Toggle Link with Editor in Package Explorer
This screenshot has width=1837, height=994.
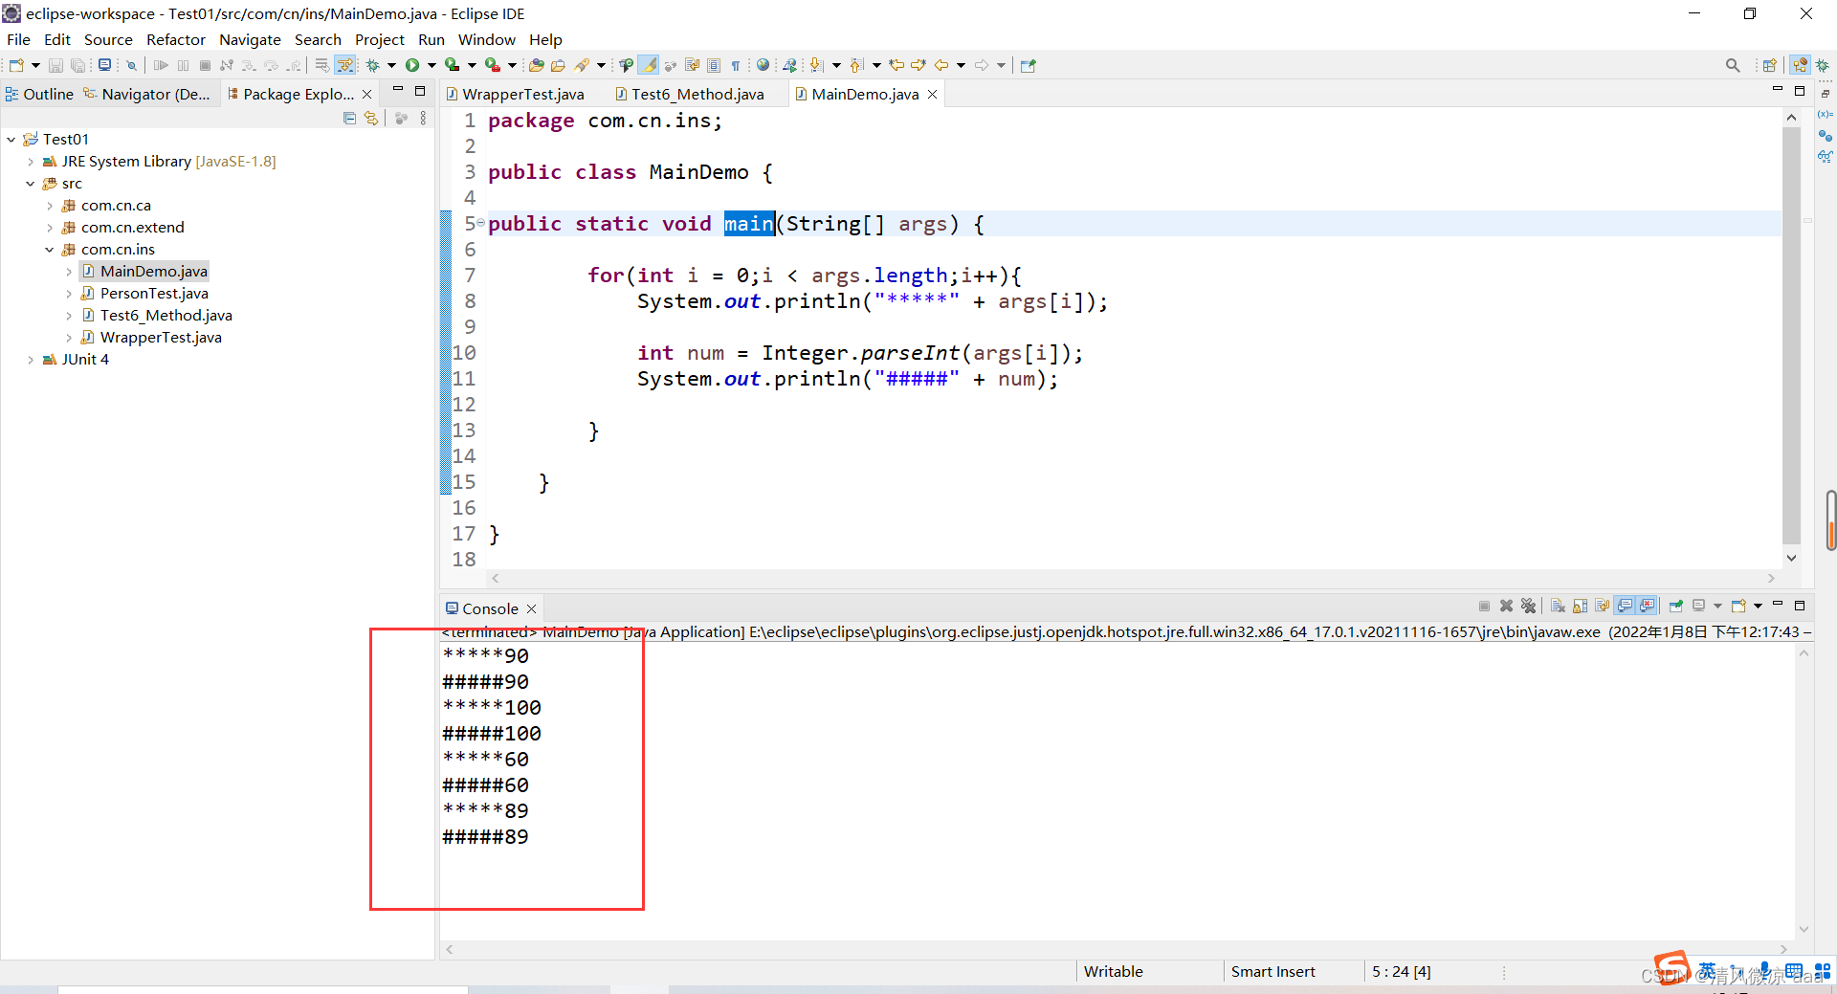point(371,119)
